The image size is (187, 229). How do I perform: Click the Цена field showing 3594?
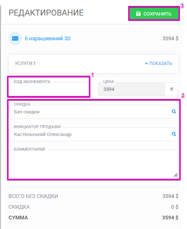132,89
